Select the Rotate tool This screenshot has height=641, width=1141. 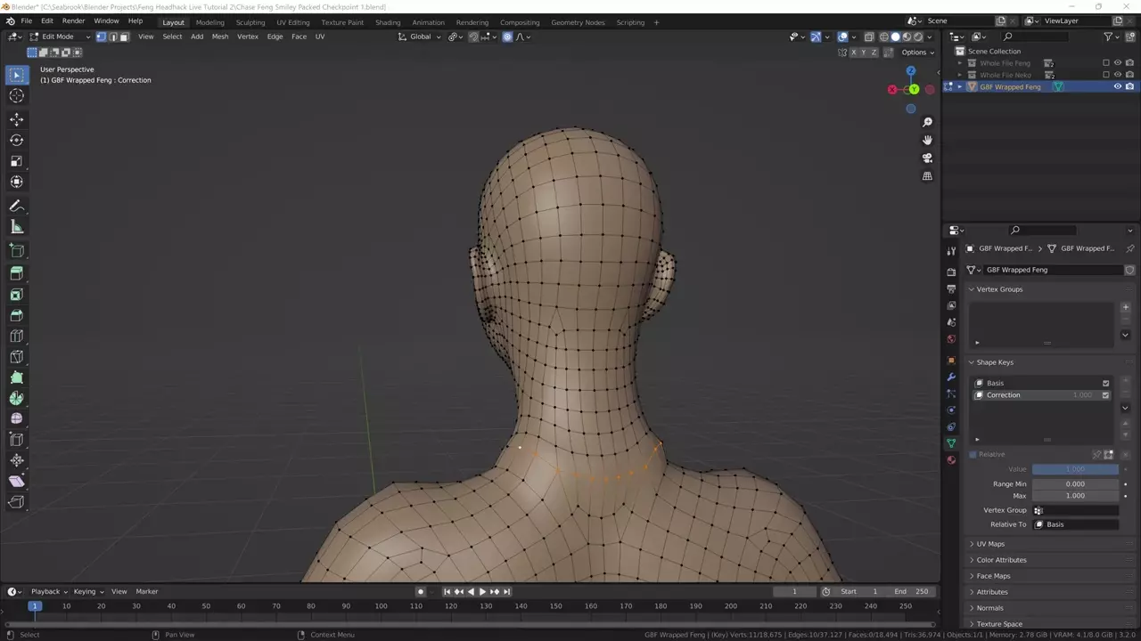(x=16, y=140)
